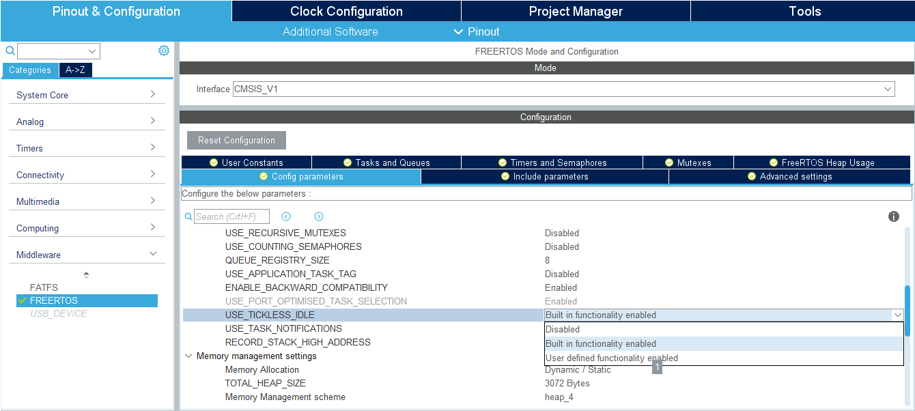The image size is (915, 411).
Task: Choose Built in functionality enabled option
Action: pos(724,343)
